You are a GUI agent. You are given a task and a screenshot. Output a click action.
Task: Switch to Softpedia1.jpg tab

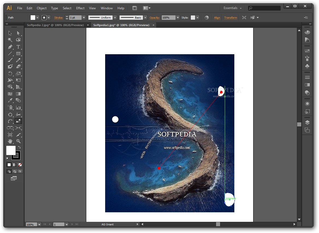point(121,25)
